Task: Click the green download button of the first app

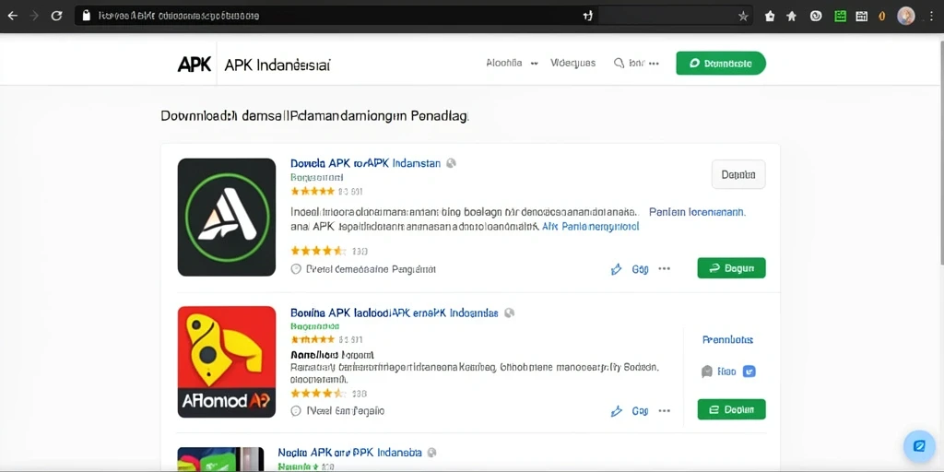Action: tap(731, 268)
